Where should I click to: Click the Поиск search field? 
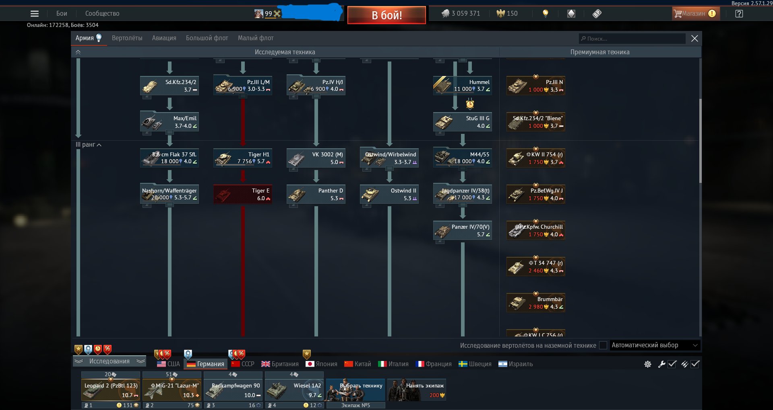632,39
